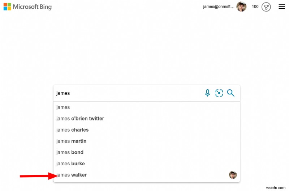This screenshot has width=289, height=191.
Task: Select the 'james bond' suggestion
Action: coord(147,152)
